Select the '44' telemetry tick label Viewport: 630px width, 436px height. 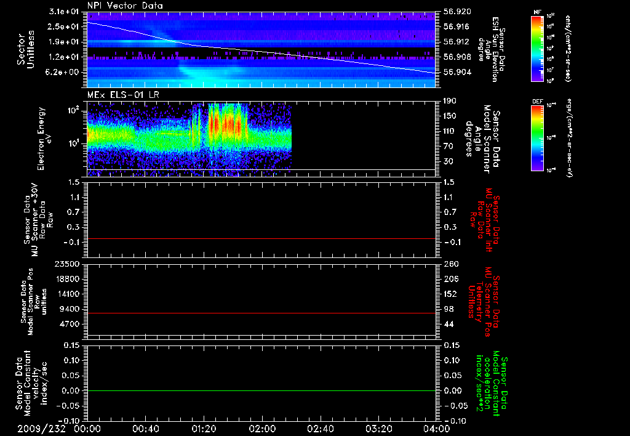(448, 324)
